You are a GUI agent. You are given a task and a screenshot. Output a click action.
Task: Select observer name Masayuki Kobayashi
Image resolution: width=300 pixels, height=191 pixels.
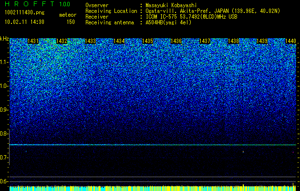click(171, 5)
